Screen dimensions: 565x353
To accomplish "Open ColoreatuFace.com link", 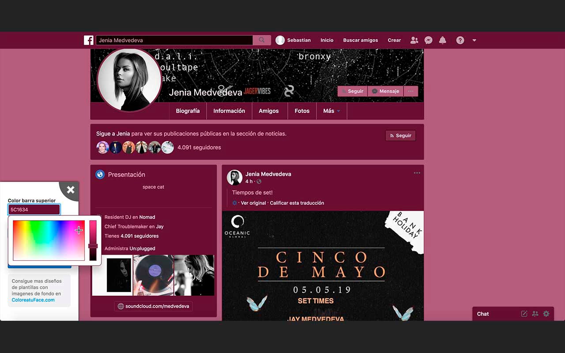I will 33,300.
